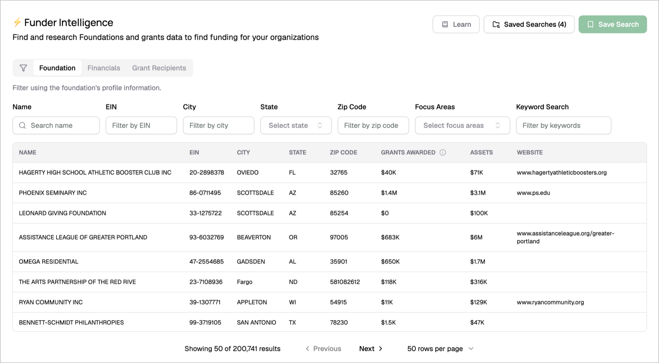Click the $683K grants awarded value

tap(390, 237)
